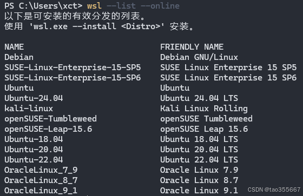The width and height of the screenshot is (303, 196).
Task: Click the Debian distro name
Action: [x=19, y=57]
